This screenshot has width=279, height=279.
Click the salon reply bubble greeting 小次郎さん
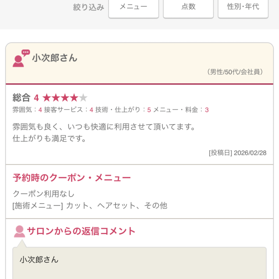coord(39,259)
